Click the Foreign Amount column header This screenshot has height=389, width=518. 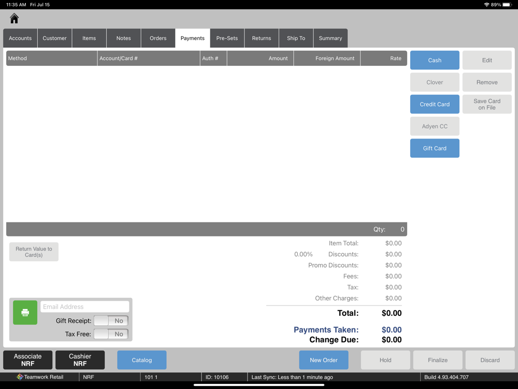(x=327, y=58)
